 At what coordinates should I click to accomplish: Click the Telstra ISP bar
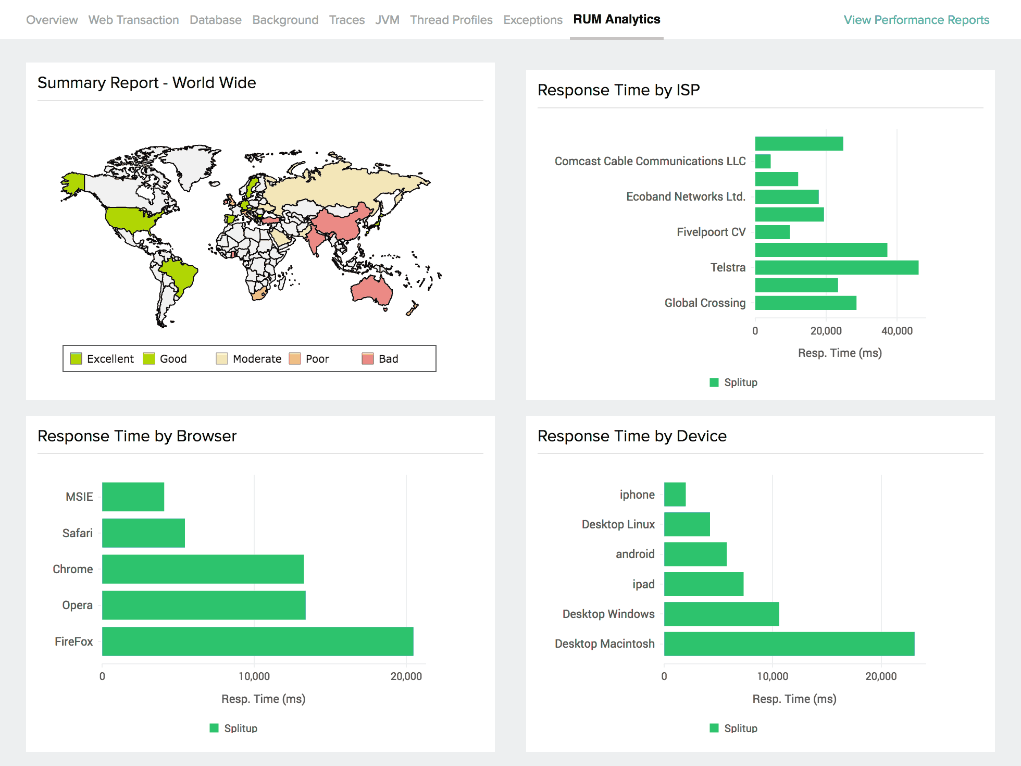click(x=836, y=267)
